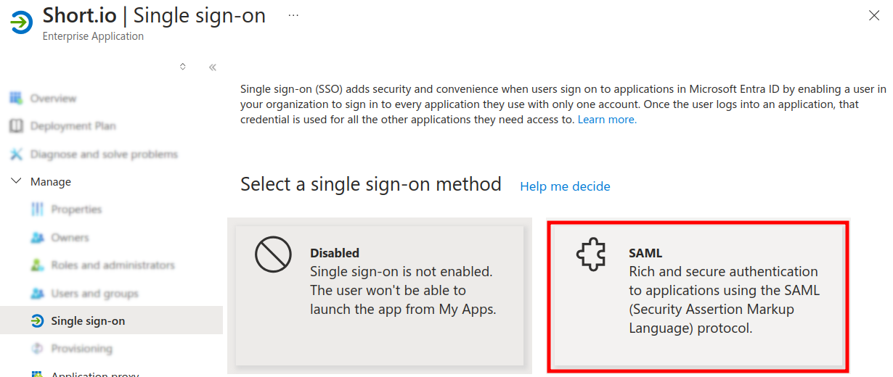Select Provisioning in the sidebar

tap(81, 349)
